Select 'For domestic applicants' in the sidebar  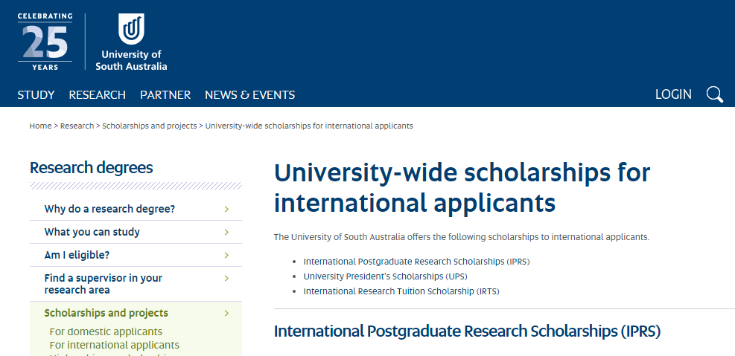pos(106,331)
